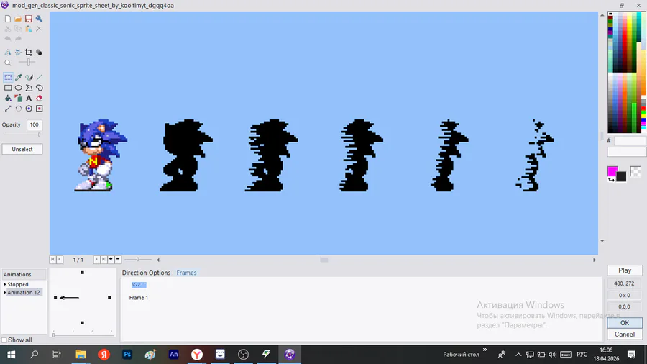The height and width of the screenshot is (364, 647).
Task: Switch to the Frames tab
Action: (186, 273)
